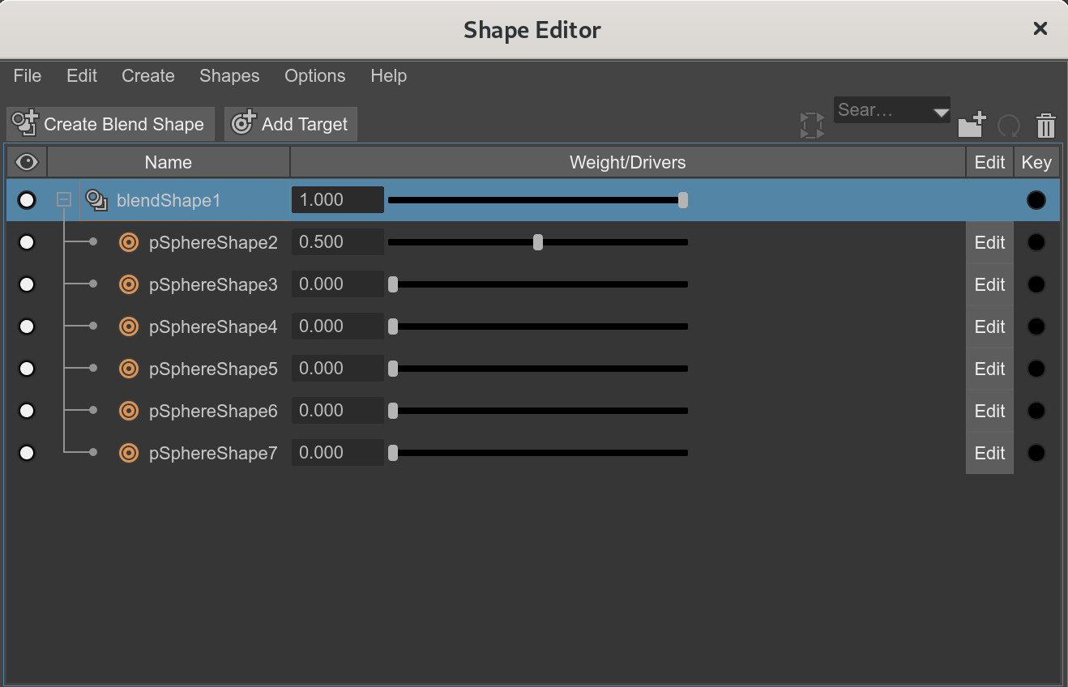1068x687 pixels.
Task: Toggle visibility of pSphereShape6
Action: tap(27, 411)
